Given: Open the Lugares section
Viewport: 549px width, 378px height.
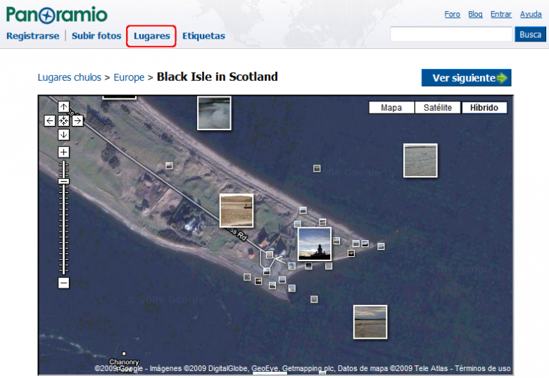Looking at the screenshot, I should click(151, 36).
